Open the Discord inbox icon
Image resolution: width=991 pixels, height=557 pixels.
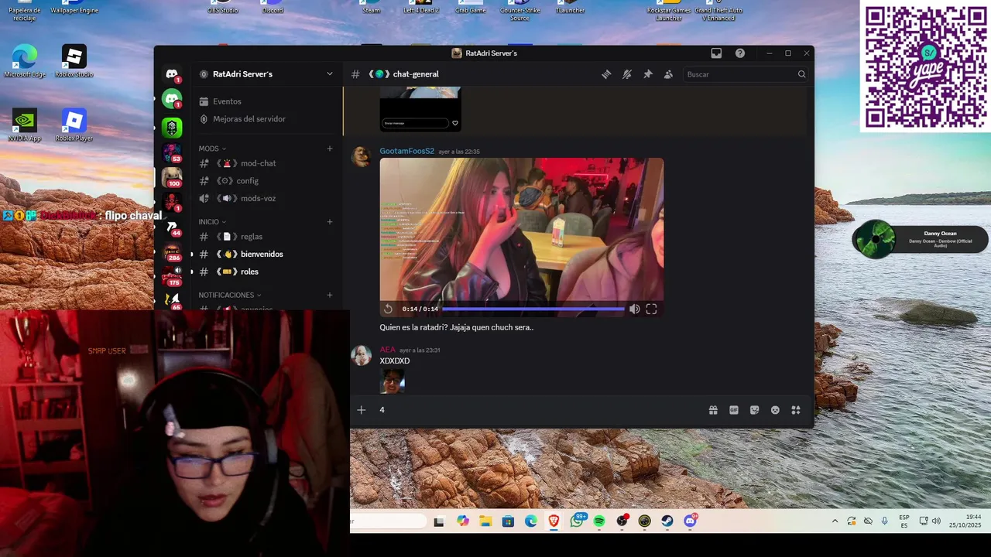point(716,53)
